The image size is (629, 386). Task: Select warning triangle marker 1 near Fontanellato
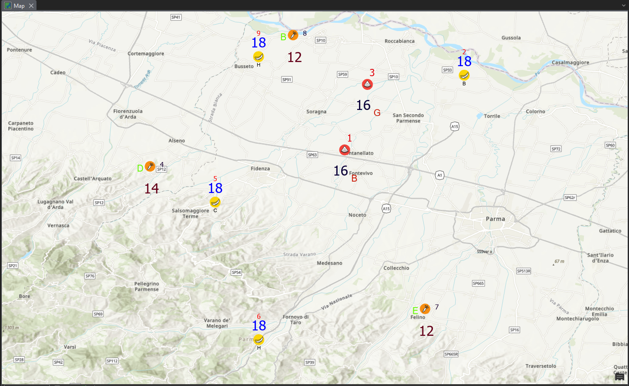pyautogui.click(x=344, y=150)
